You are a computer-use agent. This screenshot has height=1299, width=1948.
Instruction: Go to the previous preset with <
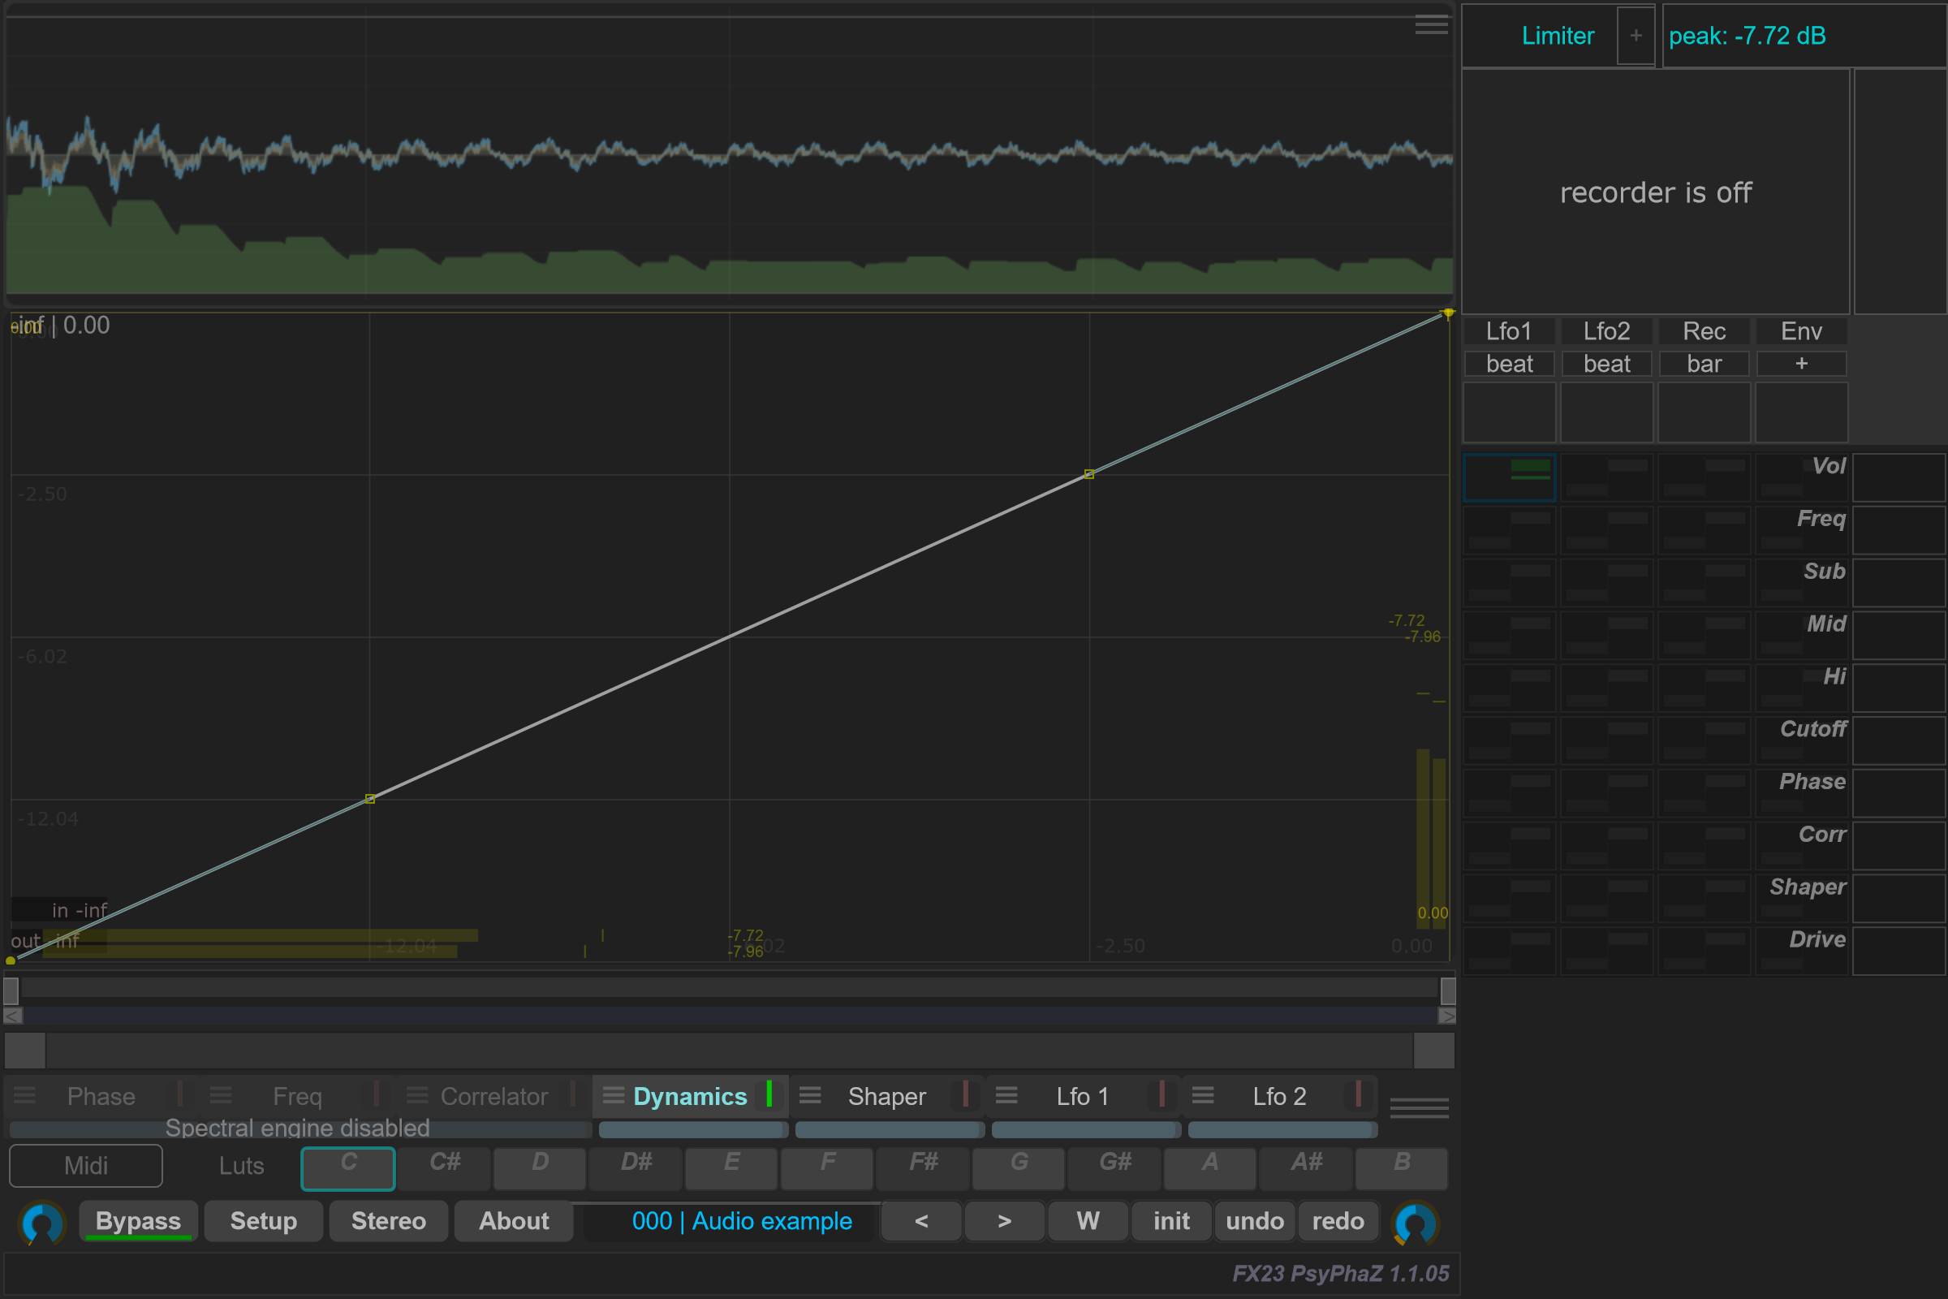click(x=921, y=1221)
